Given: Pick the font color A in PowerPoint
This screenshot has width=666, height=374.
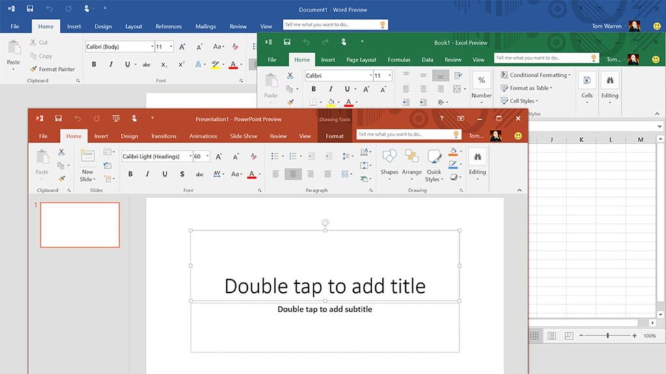Looking at the screenshot, I should pos(252,174).
